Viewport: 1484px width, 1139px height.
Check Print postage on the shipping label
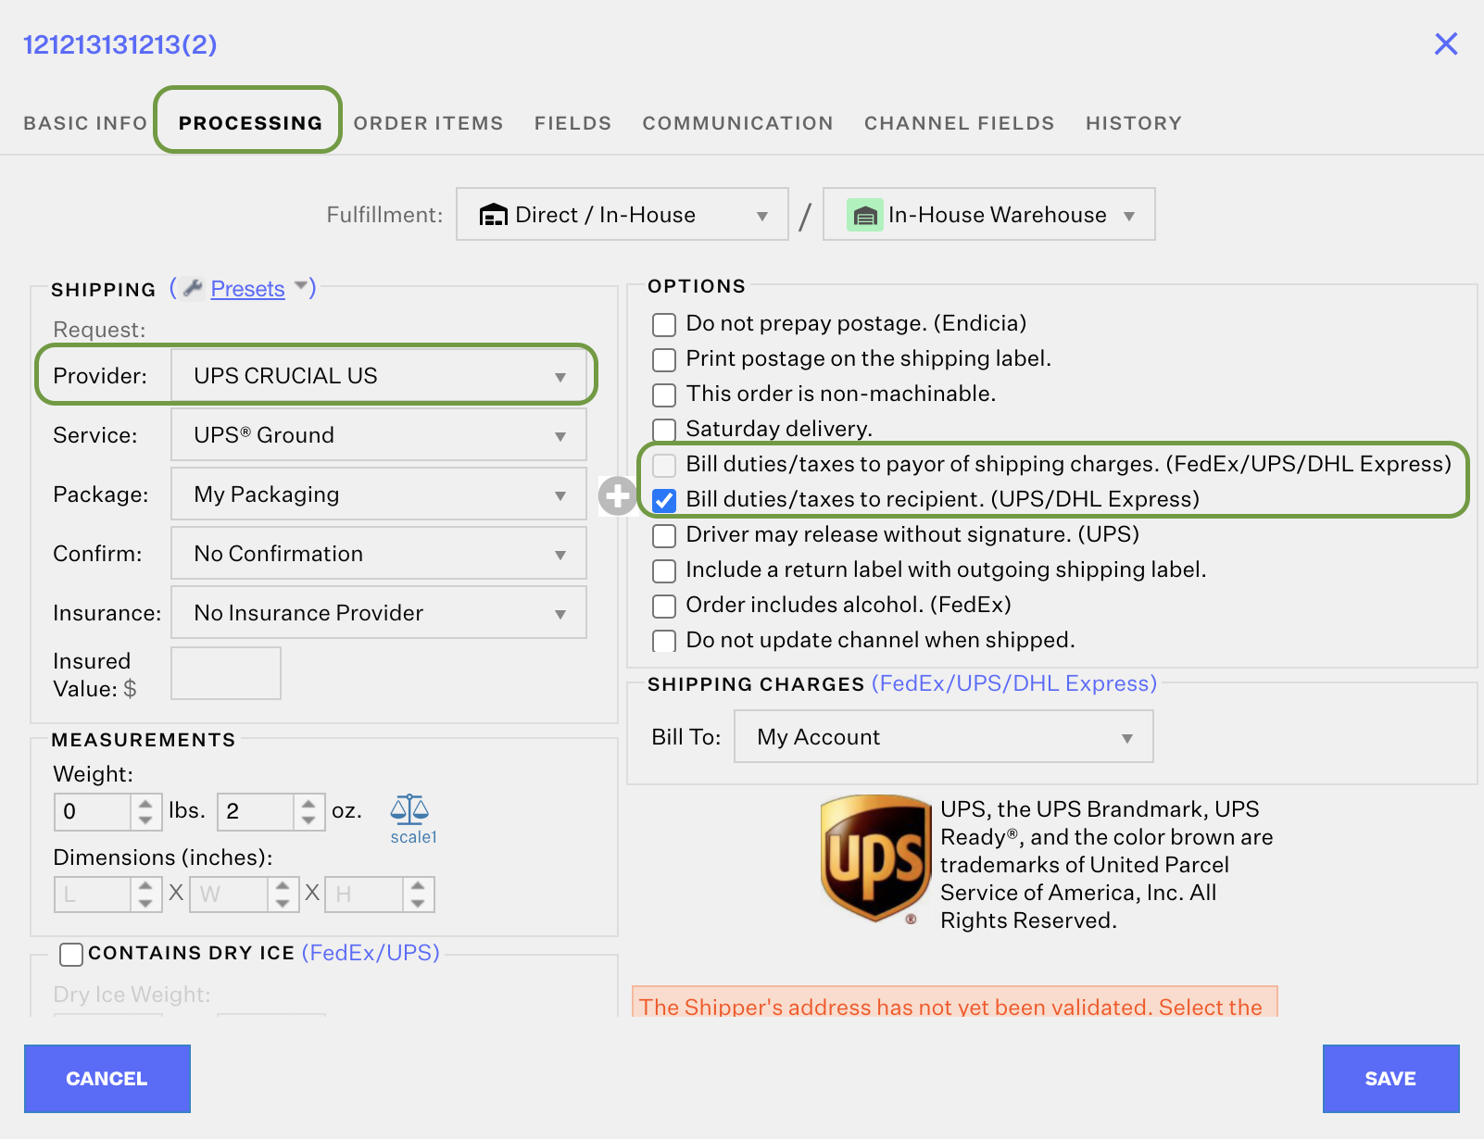click(x=664, y=359)
